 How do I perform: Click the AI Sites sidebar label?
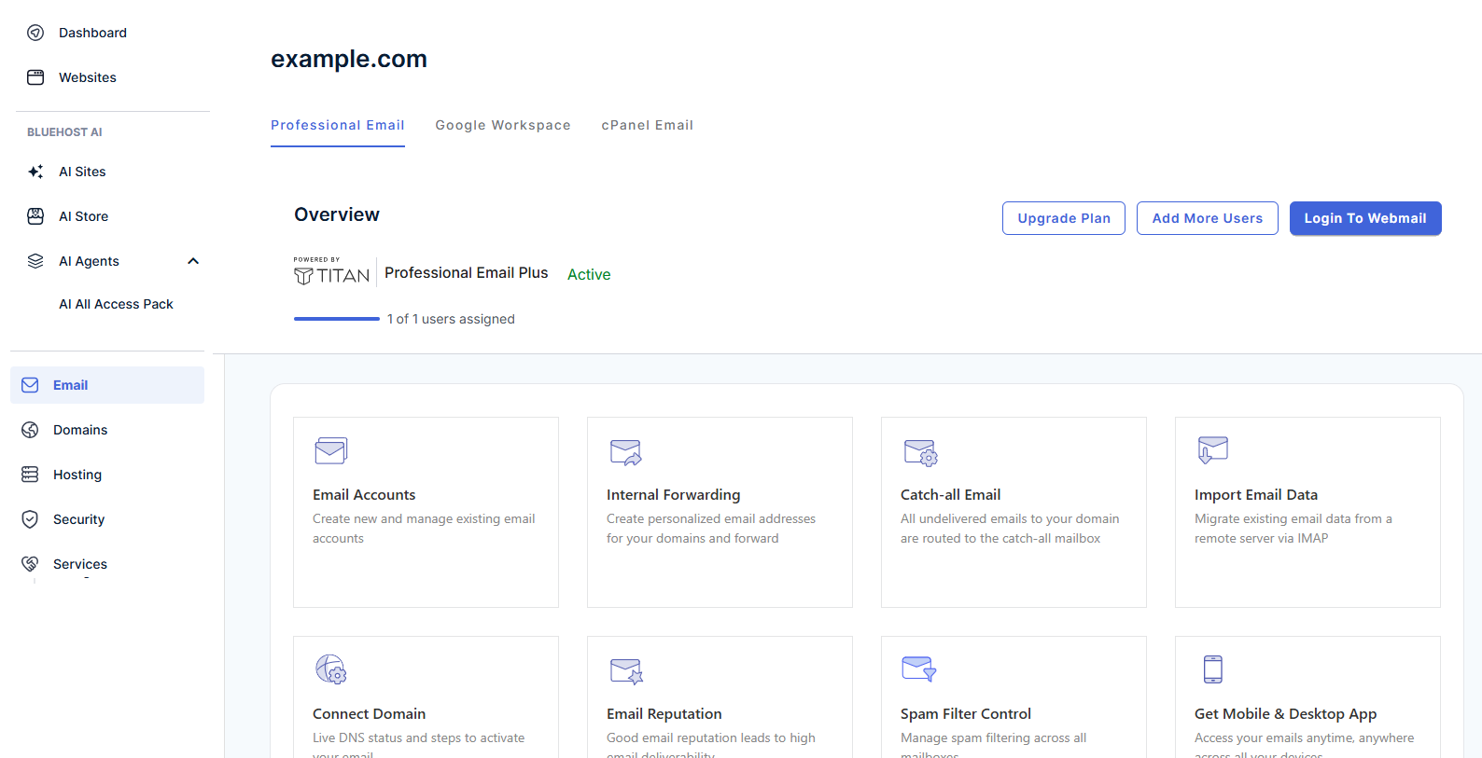click(82, 172)
